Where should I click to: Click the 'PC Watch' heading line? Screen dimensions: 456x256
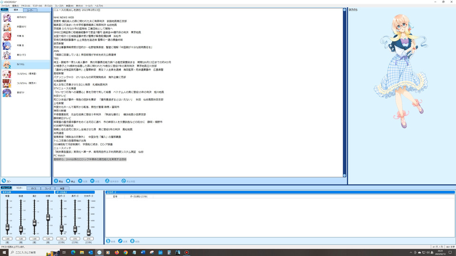[x=59, y=155]
